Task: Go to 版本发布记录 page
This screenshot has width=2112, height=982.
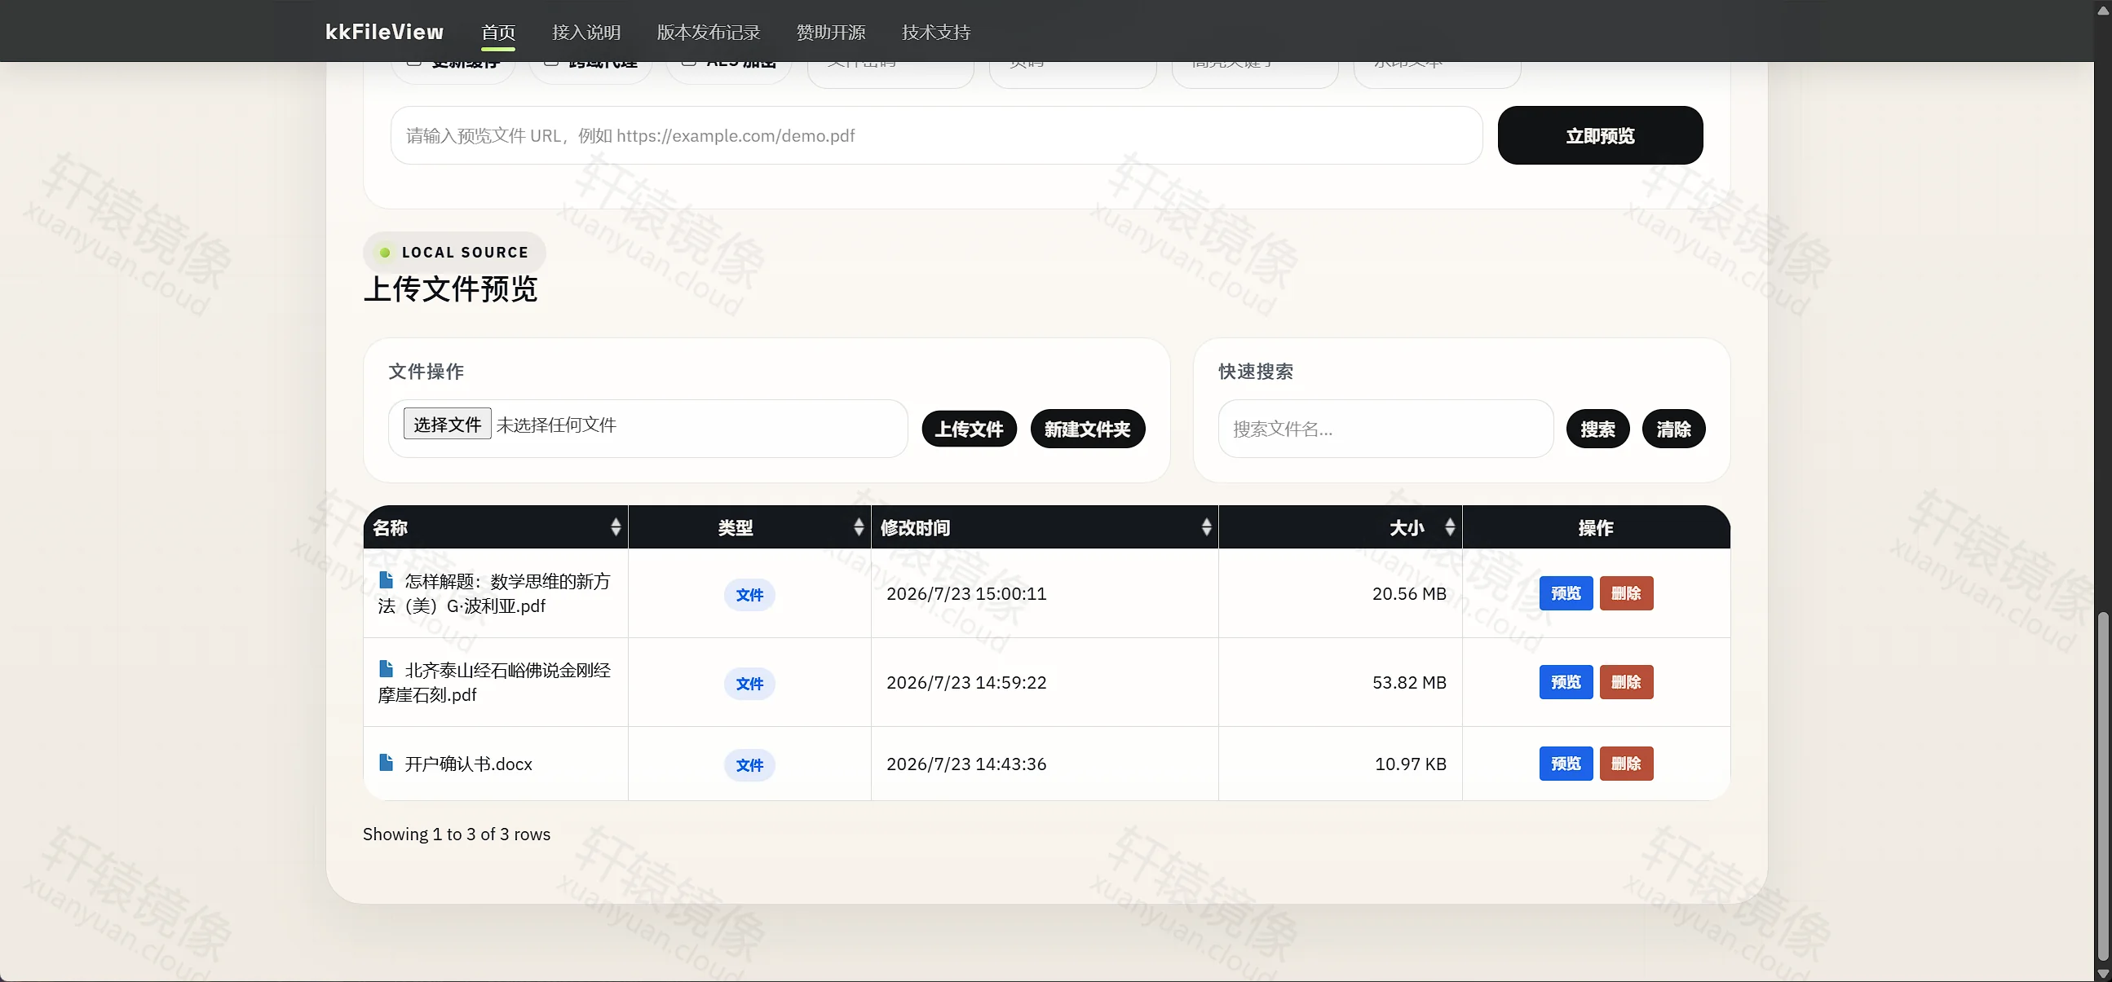Action: tap(709, 32)
